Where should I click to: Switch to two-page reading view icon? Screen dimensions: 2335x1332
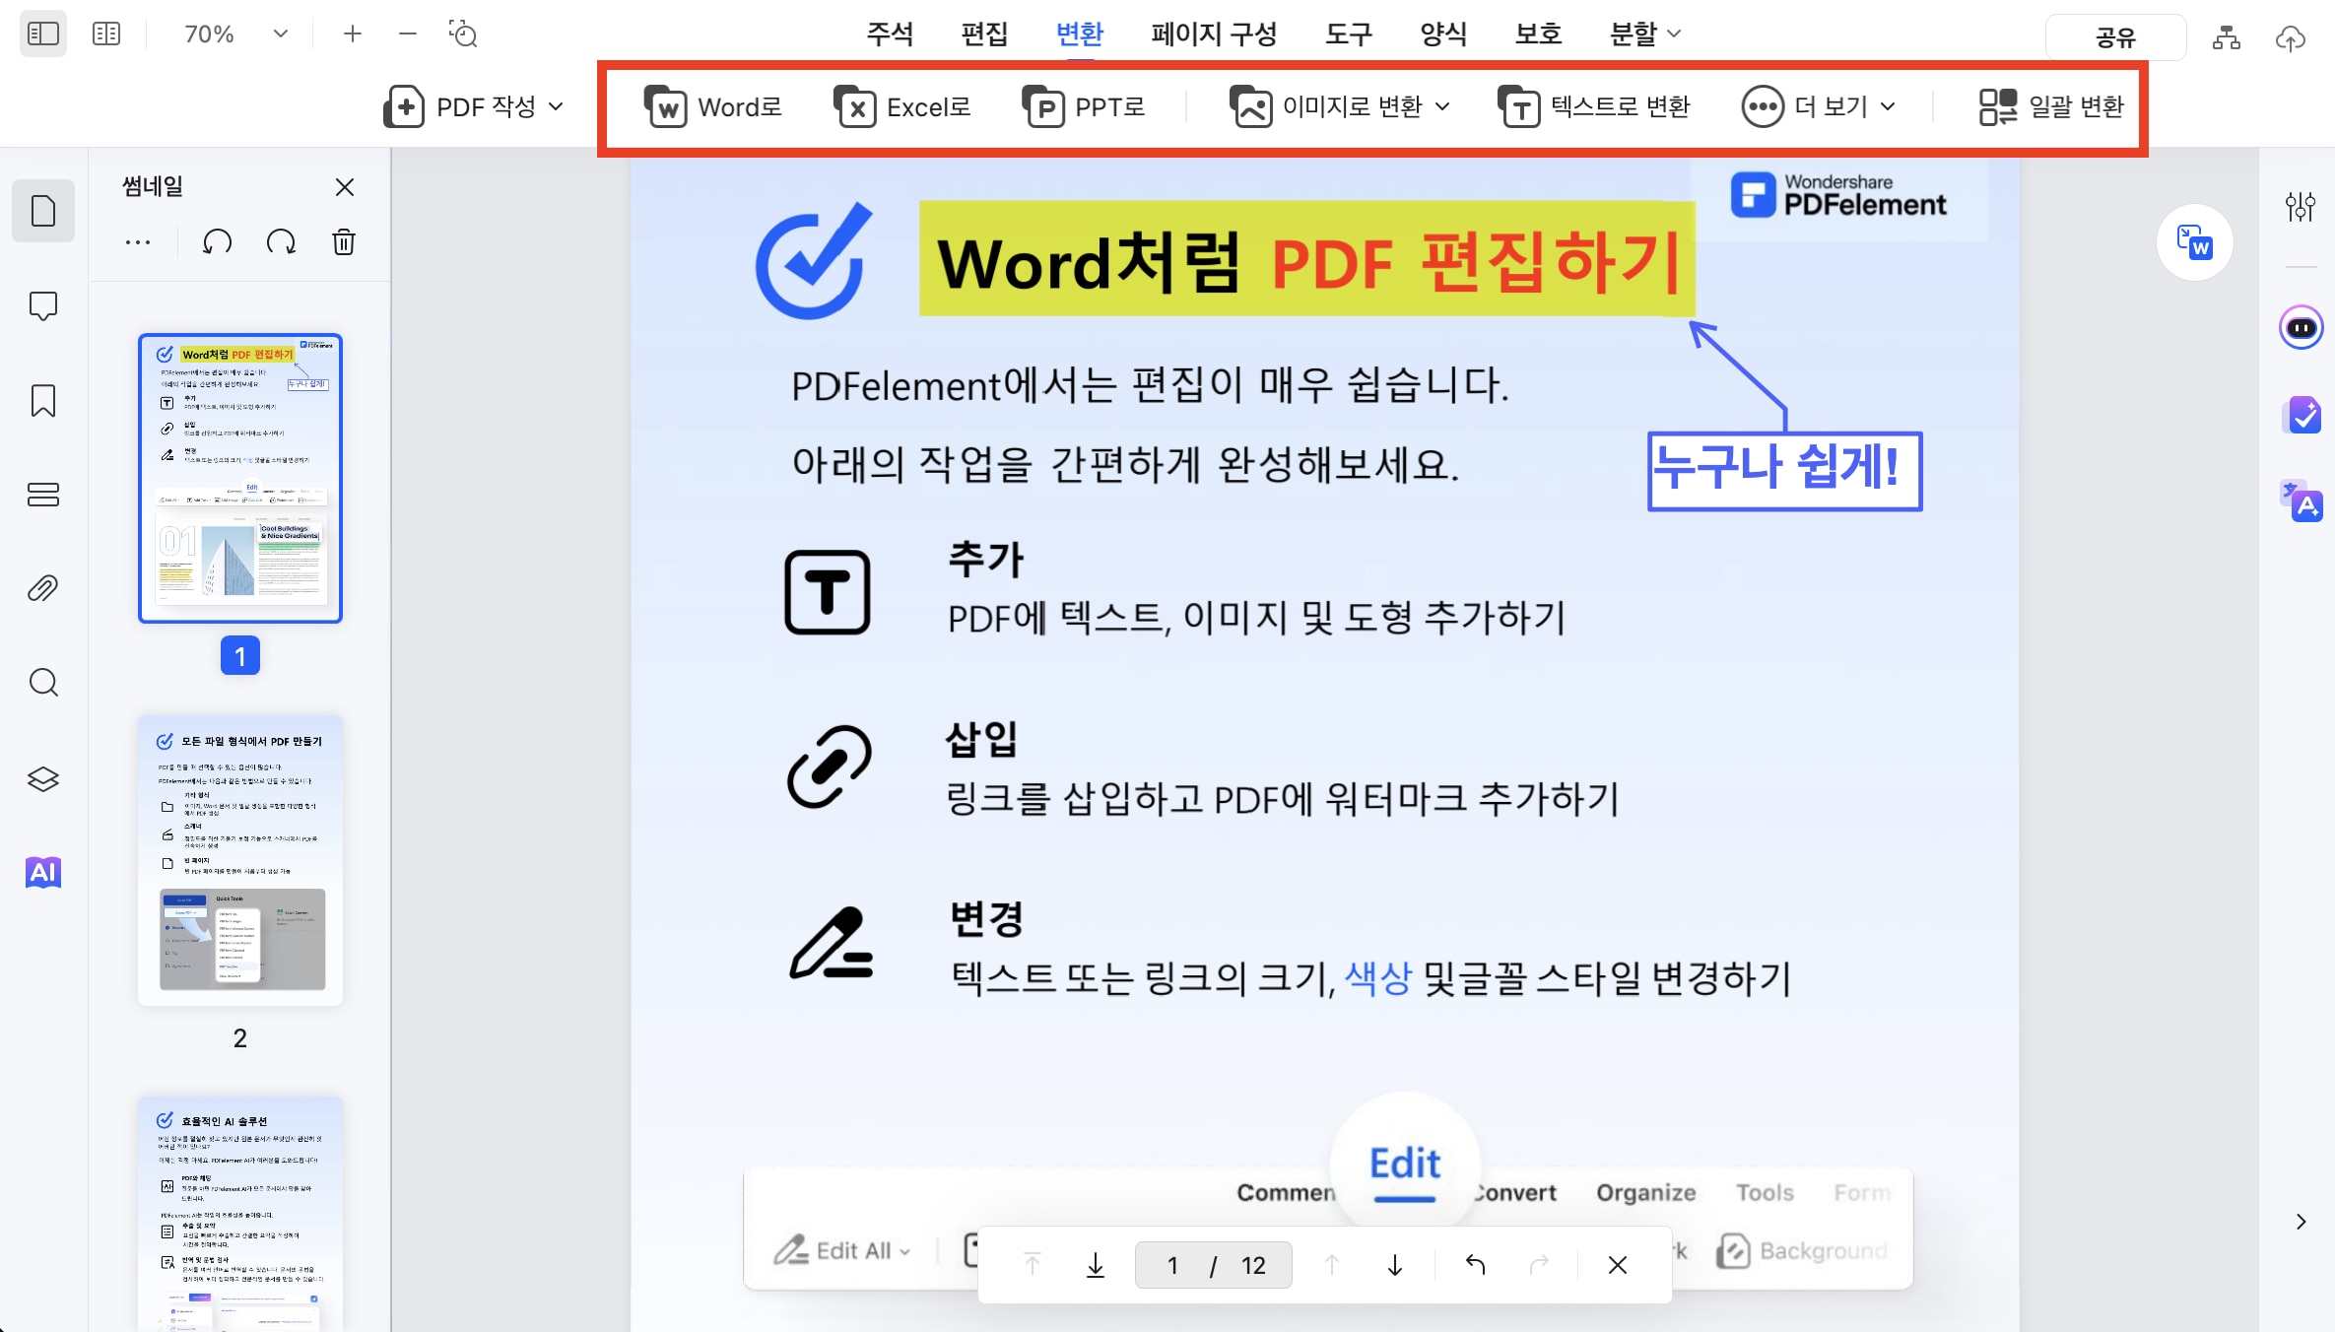pyautogui.click(x=106, y=33)
